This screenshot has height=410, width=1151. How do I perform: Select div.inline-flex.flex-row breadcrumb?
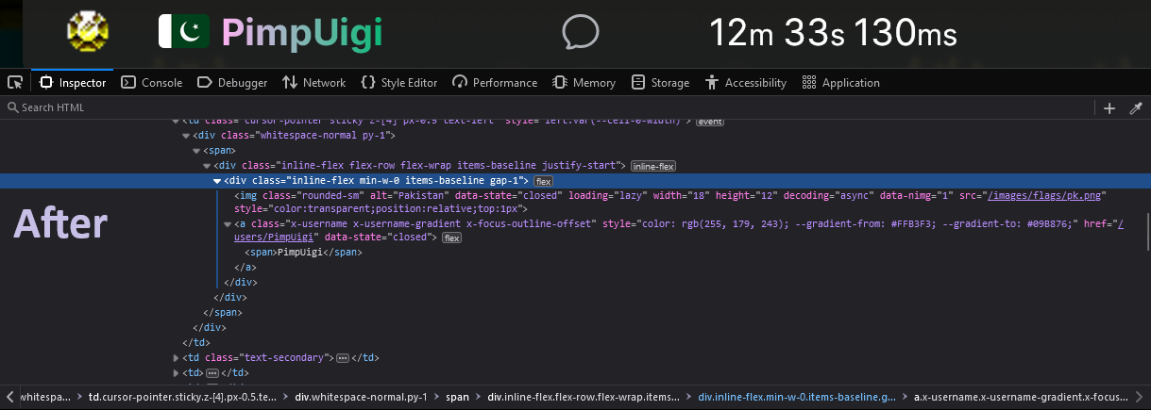point(582,398)
